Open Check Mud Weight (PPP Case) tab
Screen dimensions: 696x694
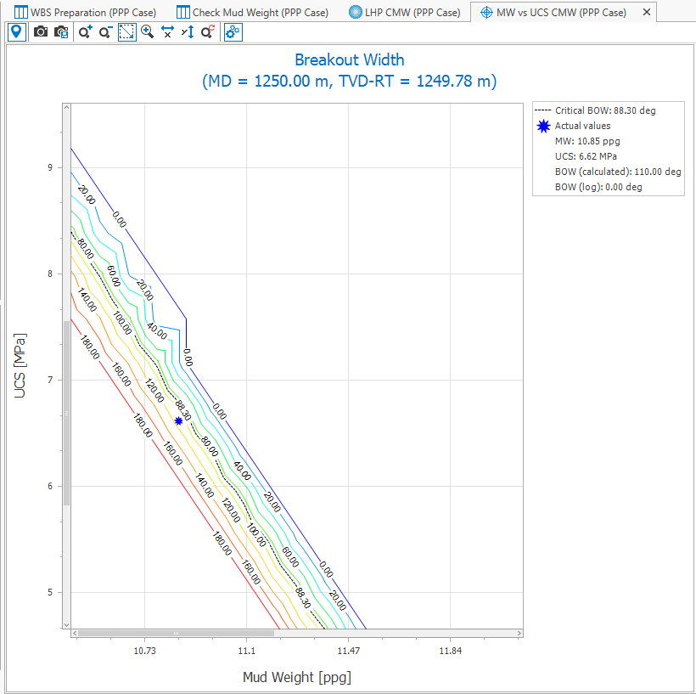[252, 12]
